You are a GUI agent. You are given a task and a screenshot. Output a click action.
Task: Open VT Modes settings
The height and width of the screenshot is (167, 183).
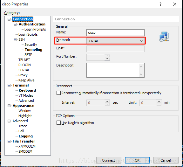pos(26,96)
